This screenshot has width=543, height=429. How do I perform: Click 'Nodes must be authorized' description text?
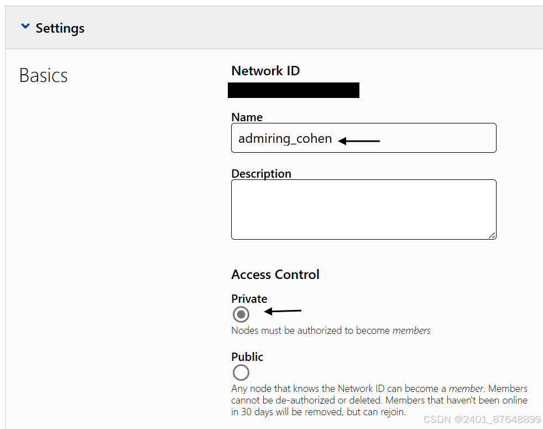coord(331,330)
